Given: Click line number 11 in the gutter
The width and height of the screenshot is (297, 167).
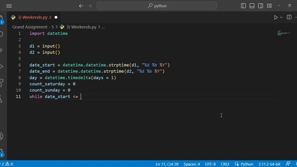Looking at the screenshot, I should click(x=18, y=96).
